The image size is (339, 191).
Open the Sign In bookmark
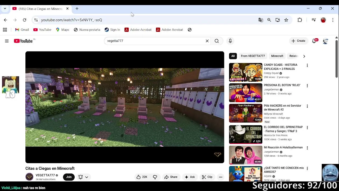[112, 30]
